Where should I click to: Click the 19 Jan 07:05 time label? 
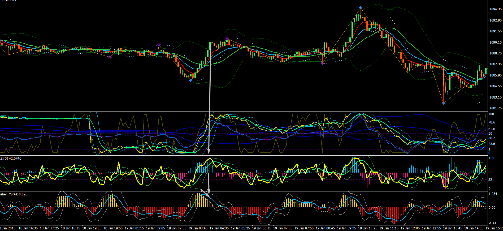click(283, 228)
